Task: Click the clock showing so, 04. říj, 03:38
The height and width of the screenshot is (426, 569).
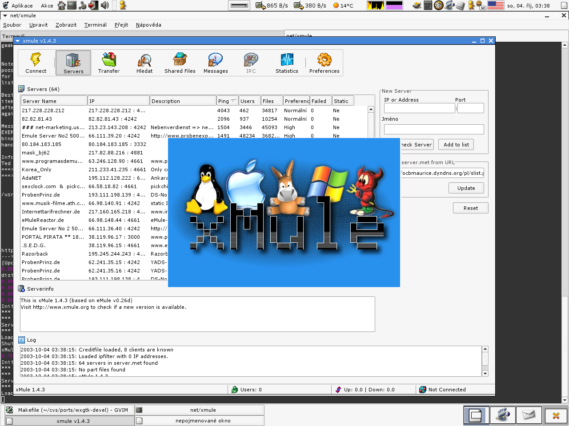Action: click(529, 6)
